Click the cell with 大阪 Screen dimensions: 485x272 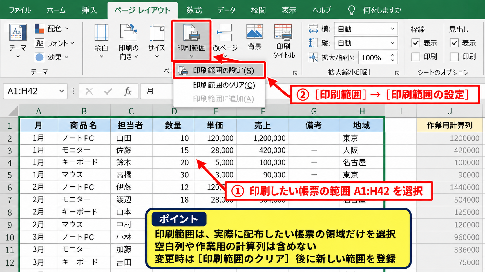point(361,150)
